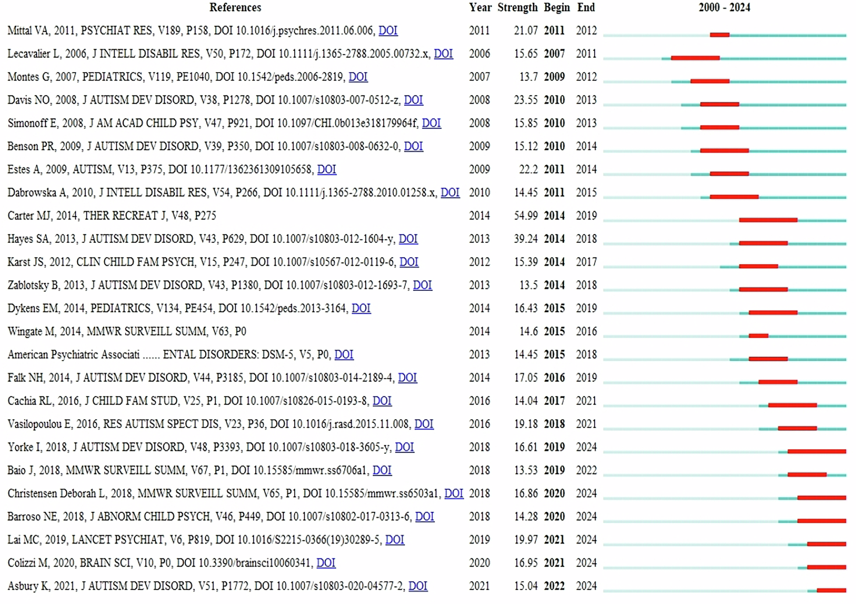
Task: Open Asbury K 2021 DOI link
Action: click(x=418, y=586)
